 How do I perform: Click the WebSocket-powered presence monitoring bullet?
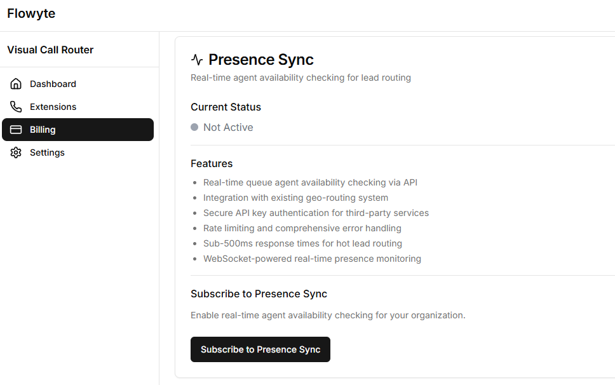pos(312,259)
